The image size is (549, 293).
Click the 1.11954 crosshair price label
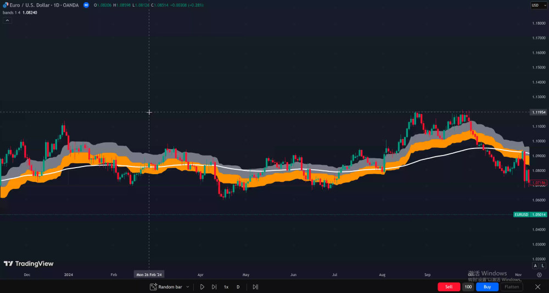point(539,112)
